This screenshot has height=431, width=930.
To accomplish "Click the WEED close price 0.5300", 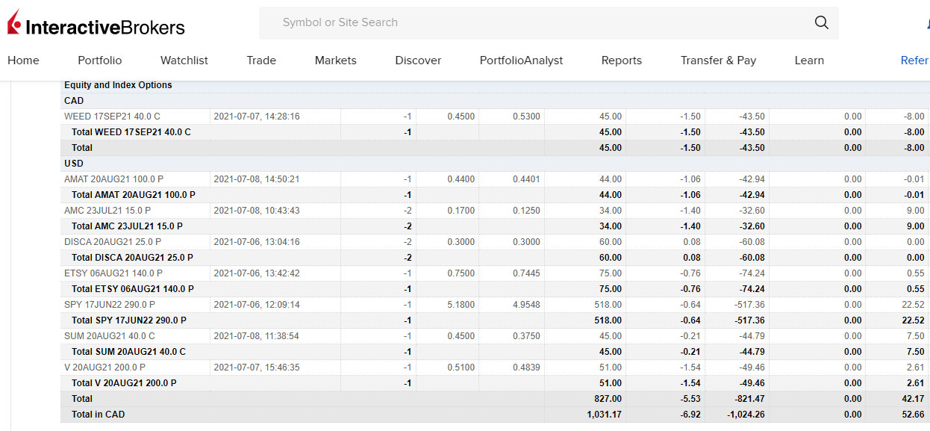I will point(526,117).
